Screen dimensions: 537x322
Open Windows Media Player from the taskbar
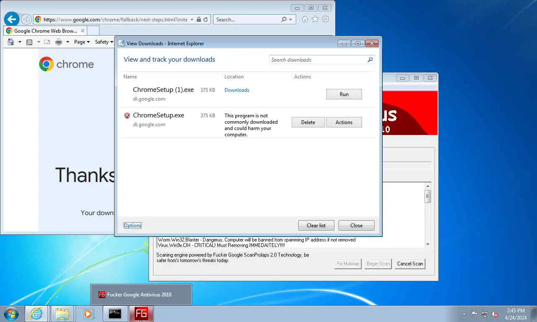(88, 314)
